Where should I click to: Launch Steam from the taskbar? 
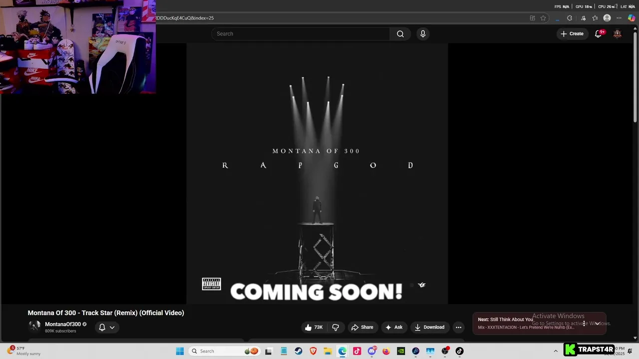tap(298, 351)
